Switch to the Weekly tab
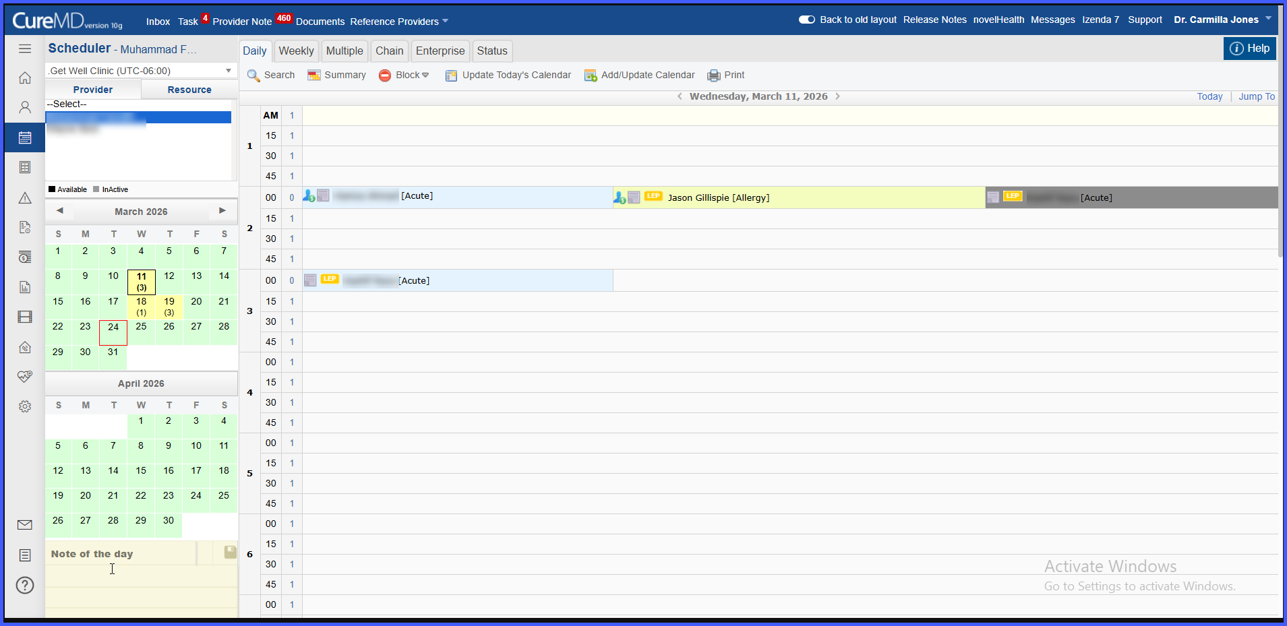Viewport: 1287px width, 626px height. [296, 51]
